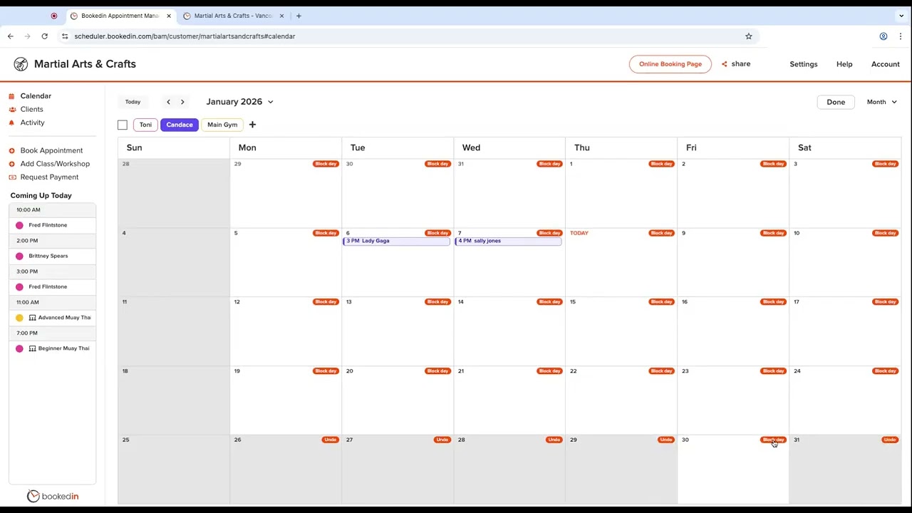Image resolution: width=912 pixels, height=513 pixels.
Task: Reload the page
Action: click(44, 36)
